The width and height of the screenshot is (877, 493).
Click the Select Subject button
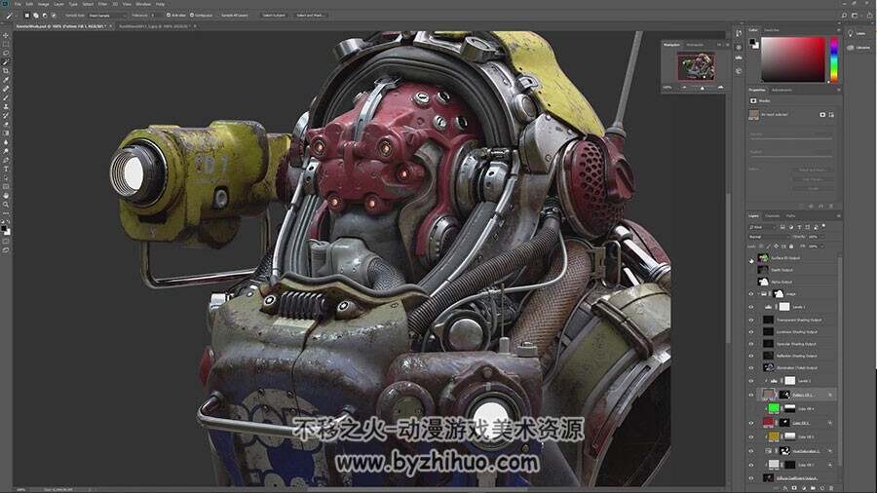(274, 15)
